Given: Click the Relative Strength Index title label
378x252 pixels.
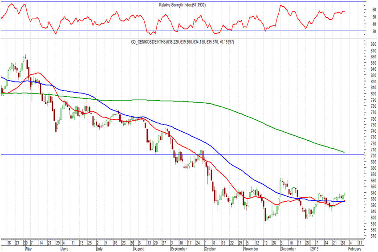Looking at the screenshot, I should (182, 5).
